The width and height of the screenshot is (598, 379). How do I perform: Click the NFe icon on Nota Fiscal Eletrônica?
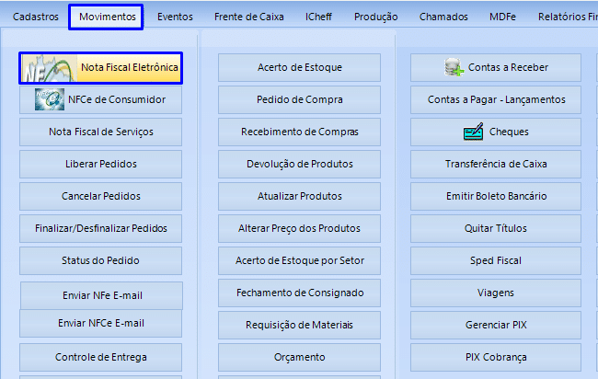48,67
